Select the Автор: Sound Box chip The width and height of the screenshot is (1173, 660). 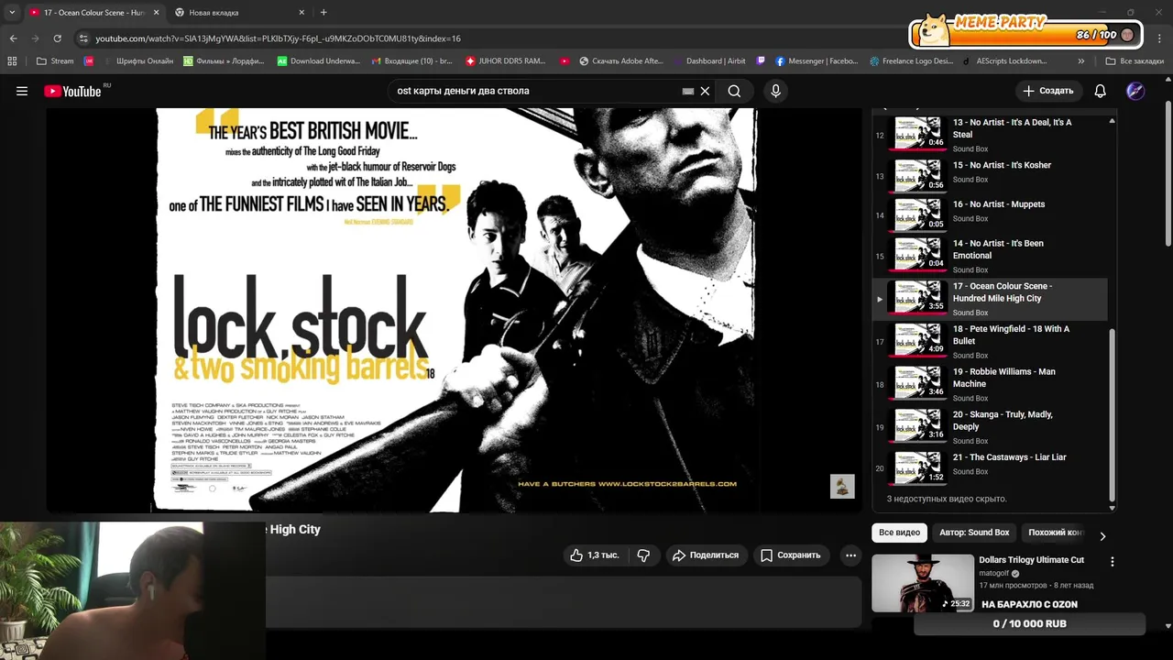tap(974, 533)
